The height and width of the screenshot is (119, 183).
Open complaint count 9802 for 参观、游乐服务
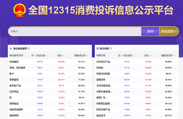(x=40, y=68)
